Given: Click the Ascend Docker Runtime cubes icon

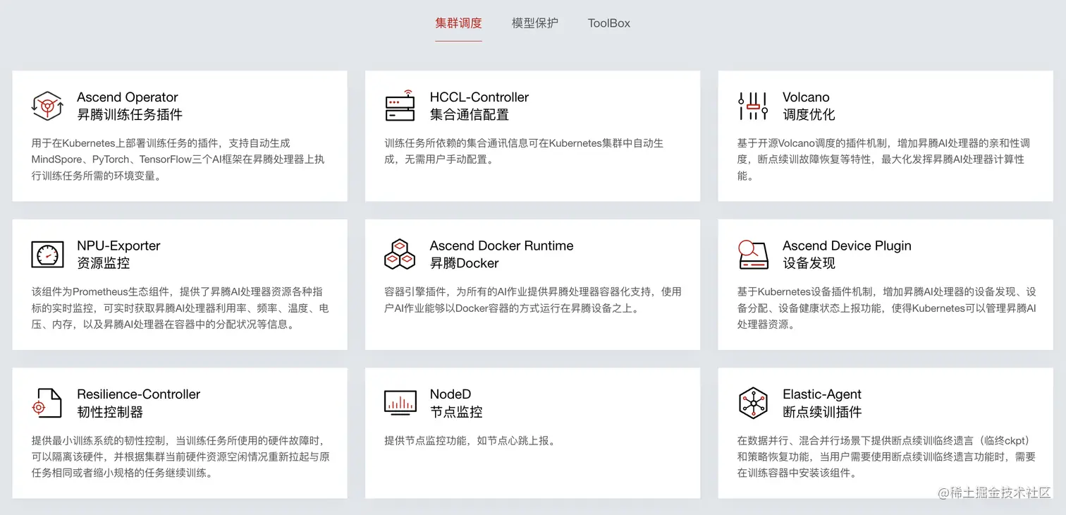Looking at the screenshot, I should click(400, 255).
